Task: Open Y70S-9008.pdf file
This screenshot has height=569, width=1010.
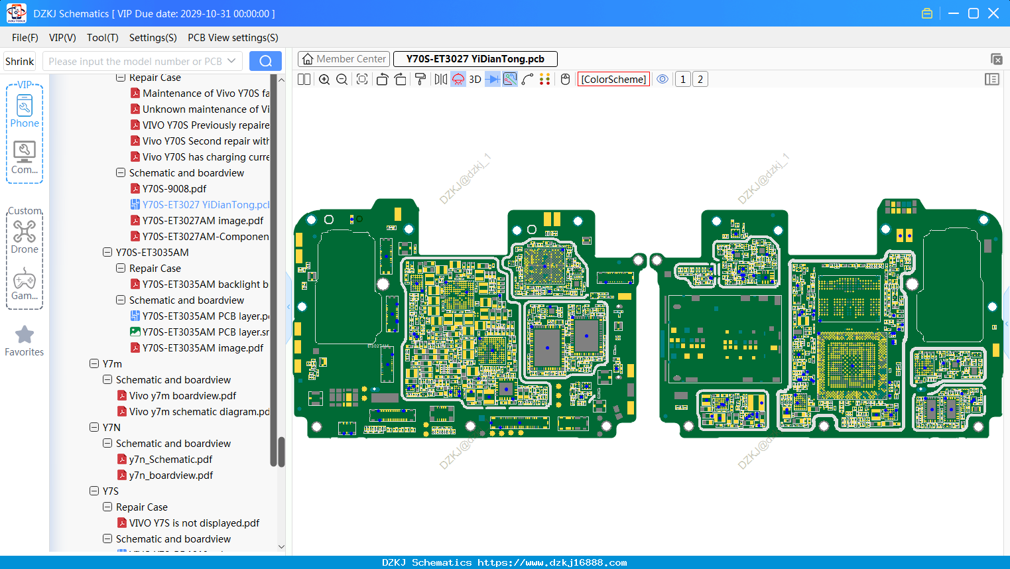Action: coord(174,188)
